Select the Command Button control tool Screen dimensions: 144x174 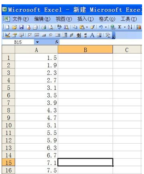44,35
